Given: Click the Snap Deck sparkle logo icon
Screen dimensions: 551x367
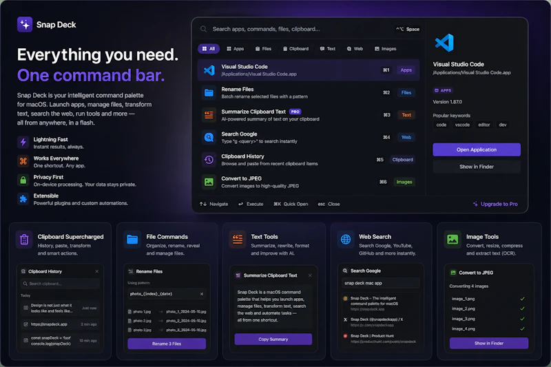Looking at the screenshot, I should (x=25, y=25).
